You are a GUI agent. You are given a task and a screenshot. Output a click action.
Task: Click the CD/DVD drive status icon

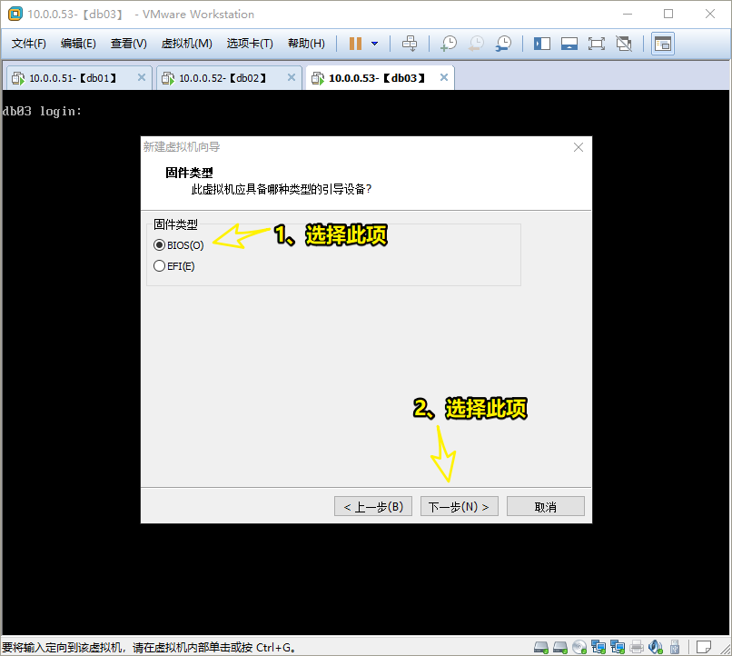[x=579, y=647]
